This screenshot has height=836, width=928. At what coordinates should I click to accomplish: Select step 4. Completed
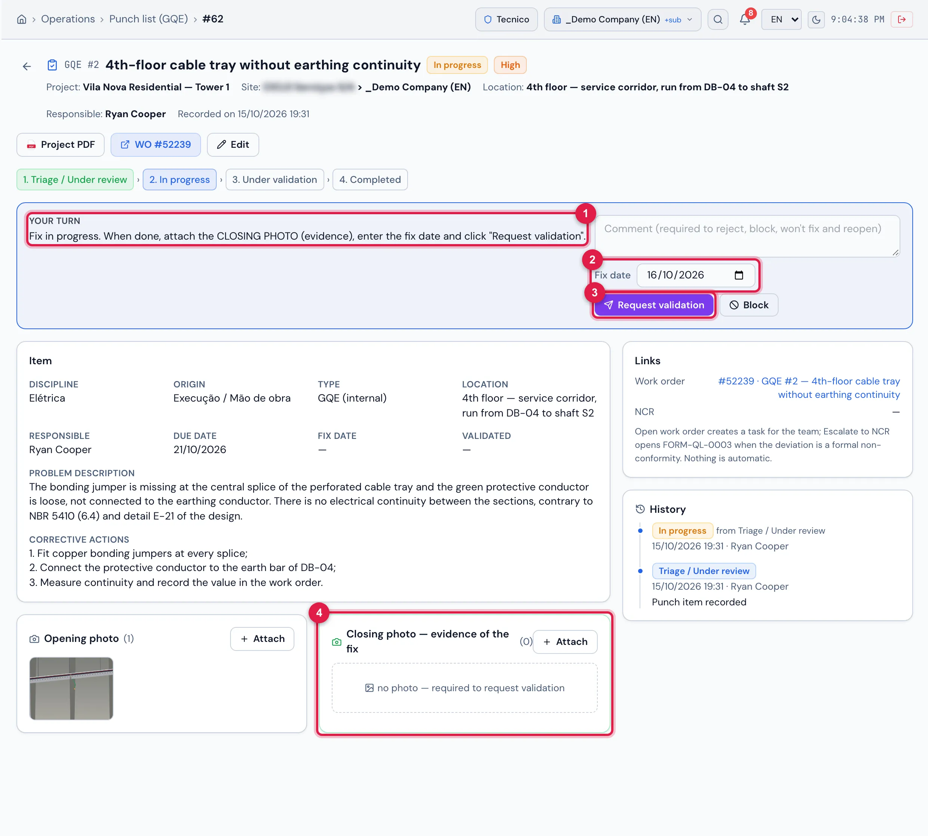coord(370,180)
